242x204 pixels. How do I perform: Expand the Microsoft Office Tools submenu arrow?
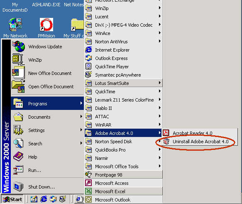(x=160, y=166)
